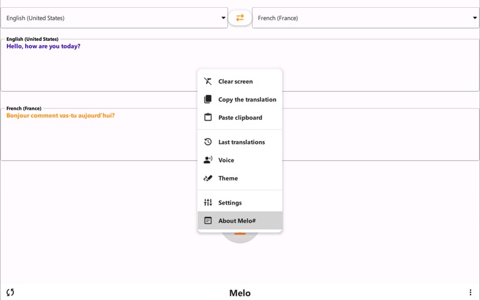The height and width of the screenshot is (300, 480).
Task: Open the three-dot more options menu
Action: (470, 293)
